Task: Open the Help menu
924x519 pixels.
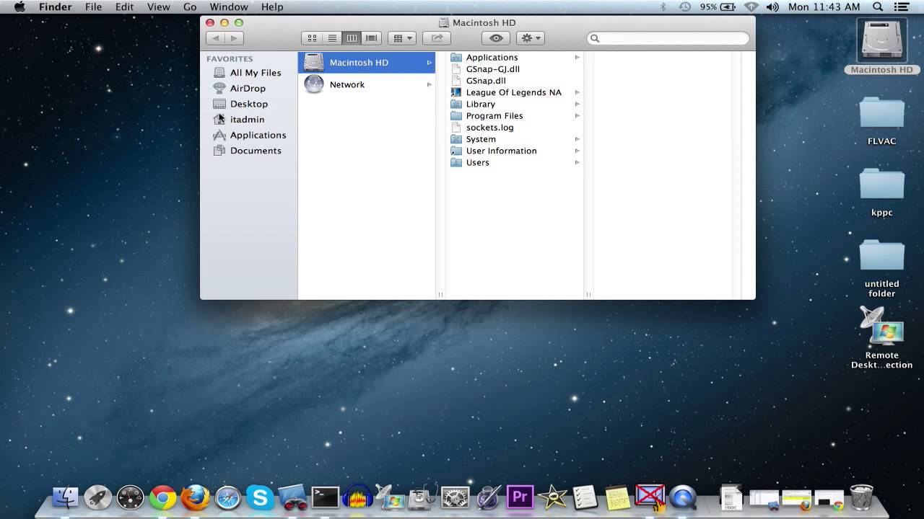Action: point(272,6)
